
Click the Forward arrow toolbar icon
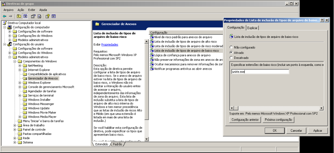click(11, 16)
